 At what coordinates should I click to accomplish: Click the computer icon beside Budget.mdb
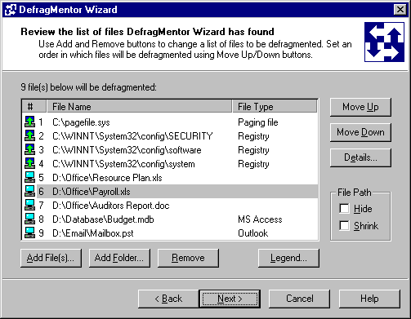pos(29,219)
